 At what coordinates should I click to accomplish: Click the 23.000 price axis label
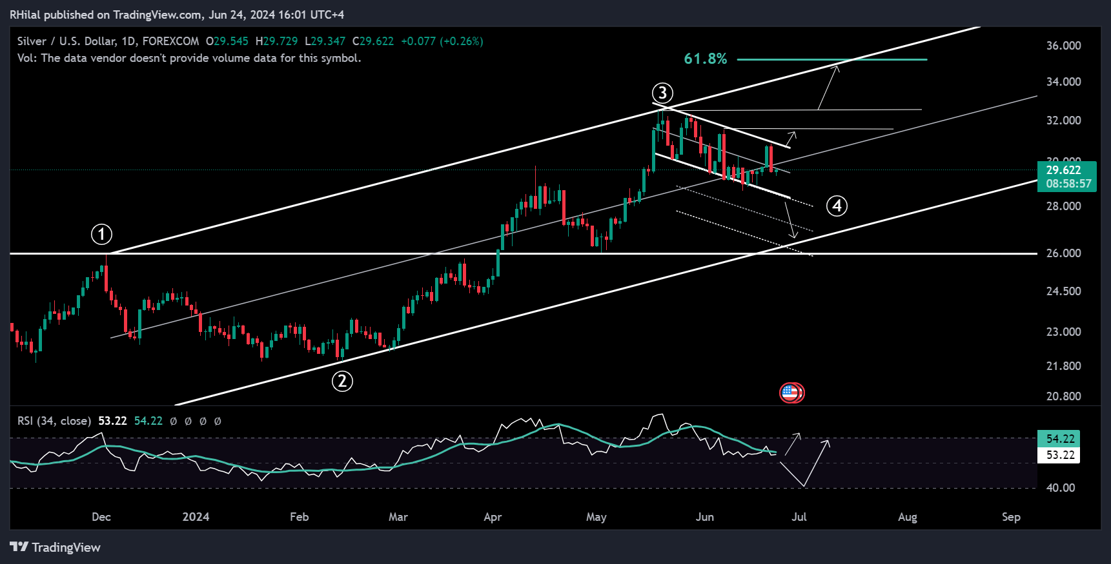coord(1063,332)
